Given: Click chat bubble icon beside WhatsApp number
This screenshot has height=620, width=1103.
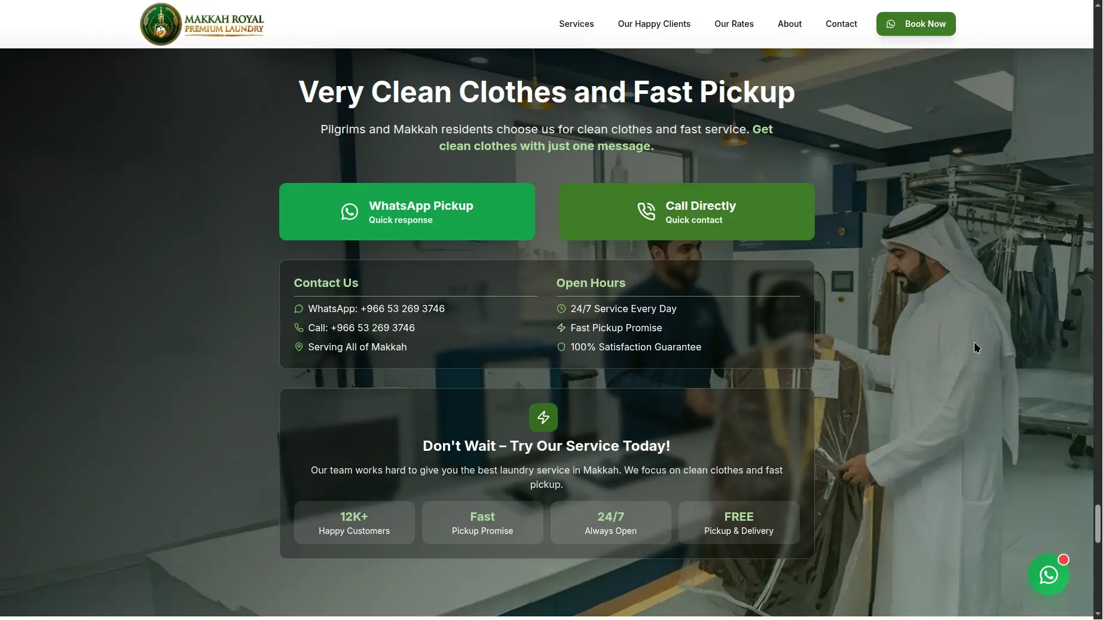Looking at the screenshot, I should [299, 309].
